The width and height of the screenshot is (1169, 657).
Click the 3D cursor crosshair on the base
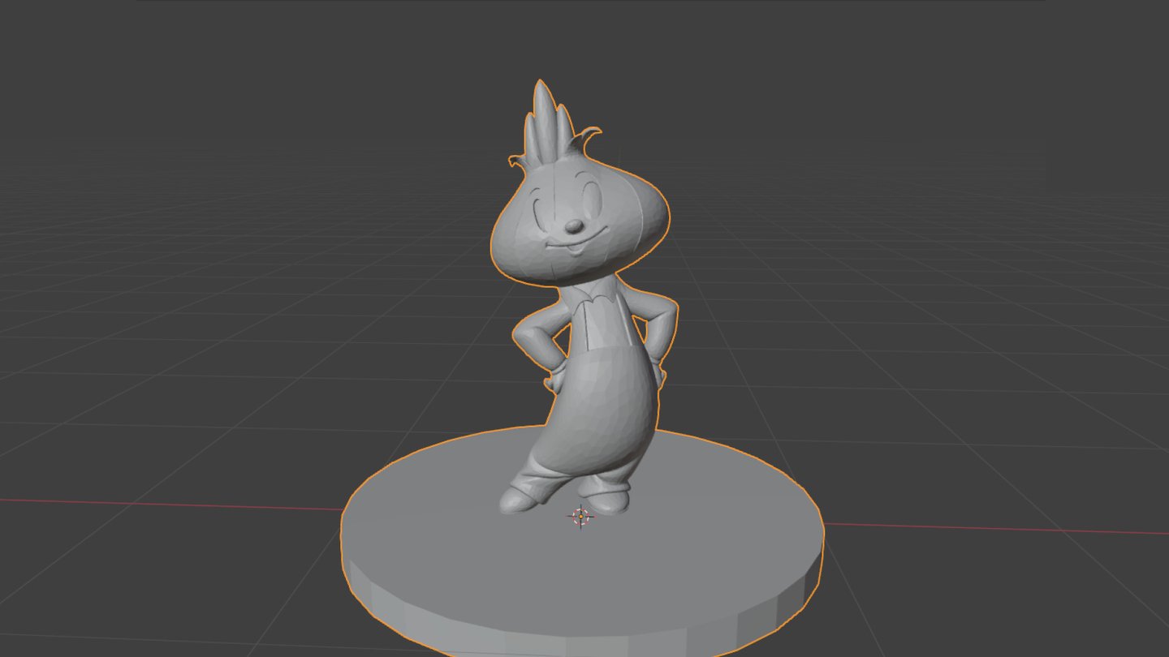581,516
